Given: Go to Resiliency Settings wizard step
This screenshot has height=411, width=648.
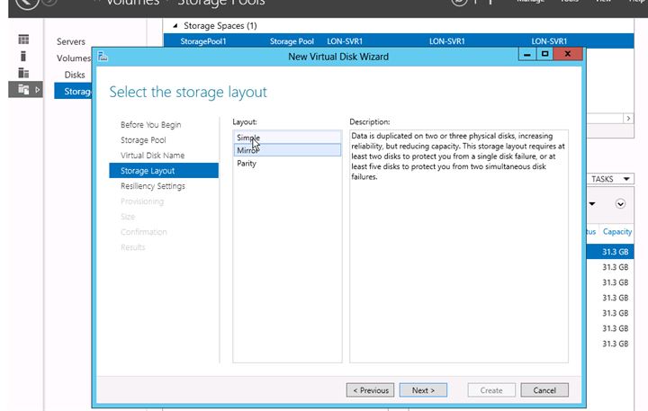Looking at the screenshot, I should point(153,186).
